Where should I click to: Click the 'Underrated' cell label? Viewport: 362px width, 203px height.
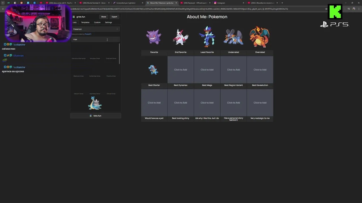coord(233,52)
